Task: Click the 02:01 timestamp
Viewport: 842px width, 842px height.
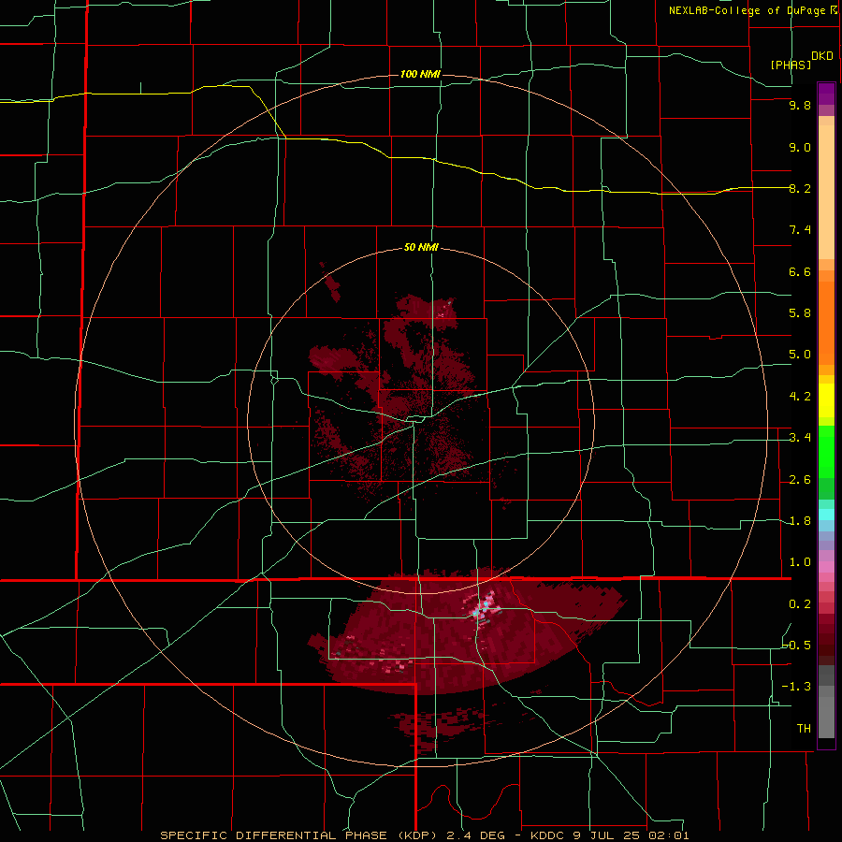Action: (667, 835)
